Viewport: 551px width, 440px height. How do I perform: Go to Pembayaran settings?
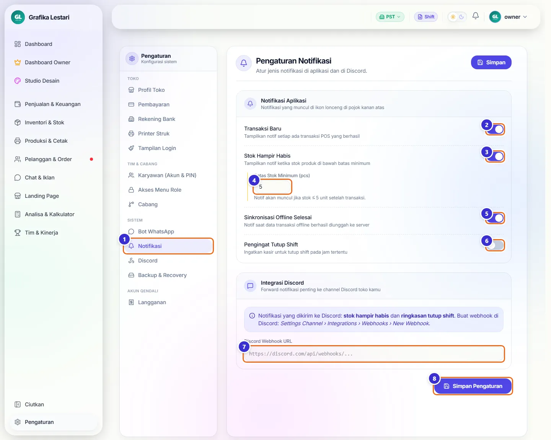[168, 104]
